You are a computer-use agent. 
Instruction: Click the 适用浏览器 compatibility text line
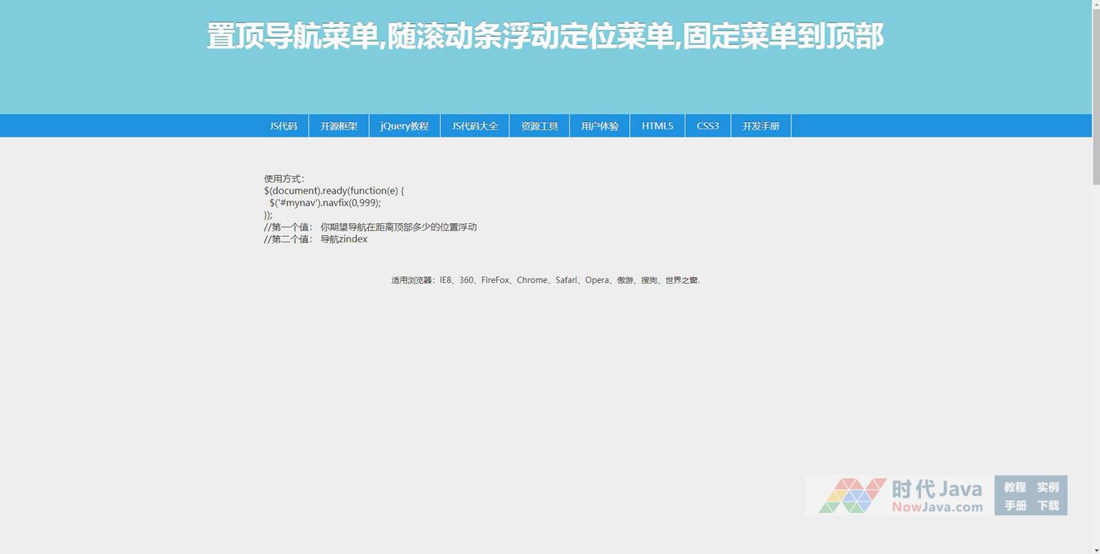545,280
